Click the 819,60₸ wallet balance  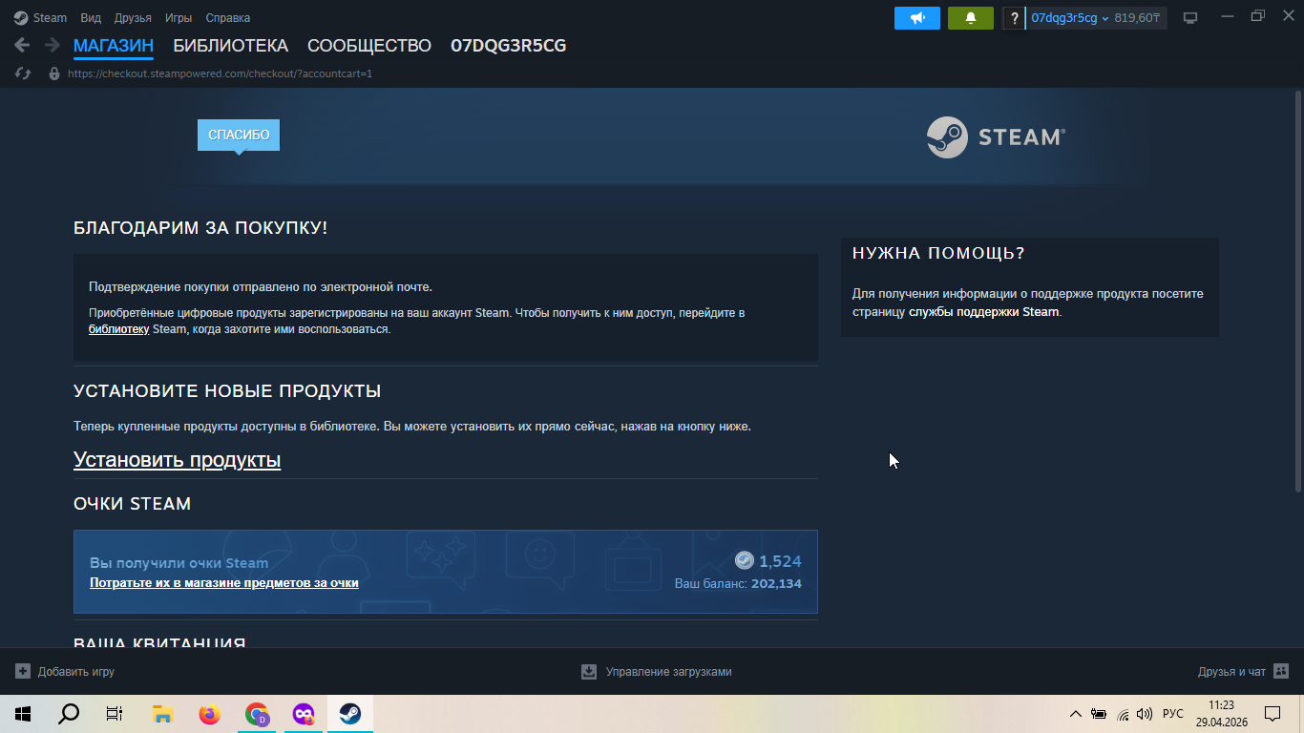pos(1137,18)
